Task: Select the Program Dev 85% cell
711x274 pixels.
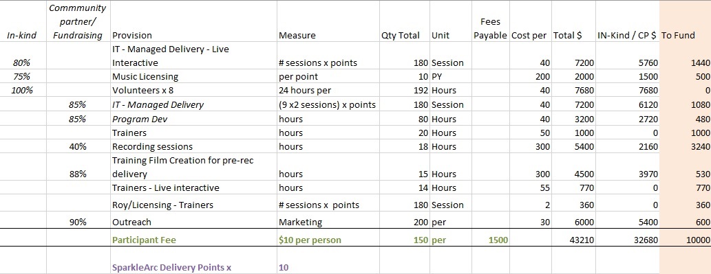Action: [x=78, y=119]
